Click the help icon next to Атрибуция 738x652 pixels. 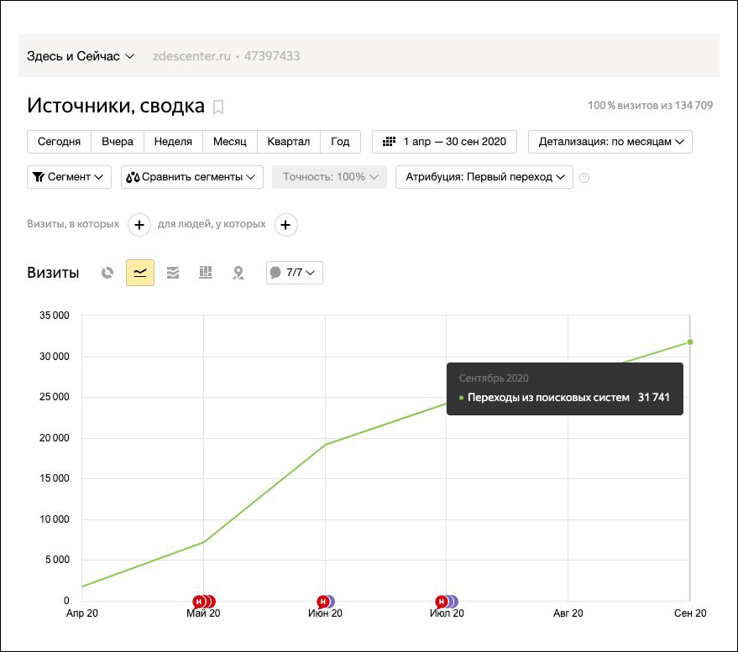pos(584,177)
